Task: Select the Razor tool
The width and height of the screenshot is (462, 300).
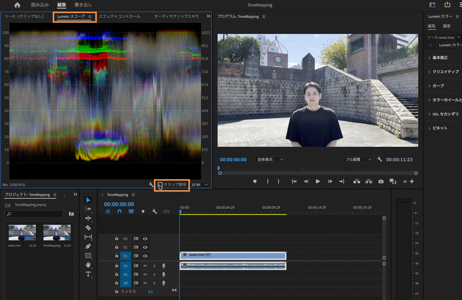Action: [x=88, y=228]
